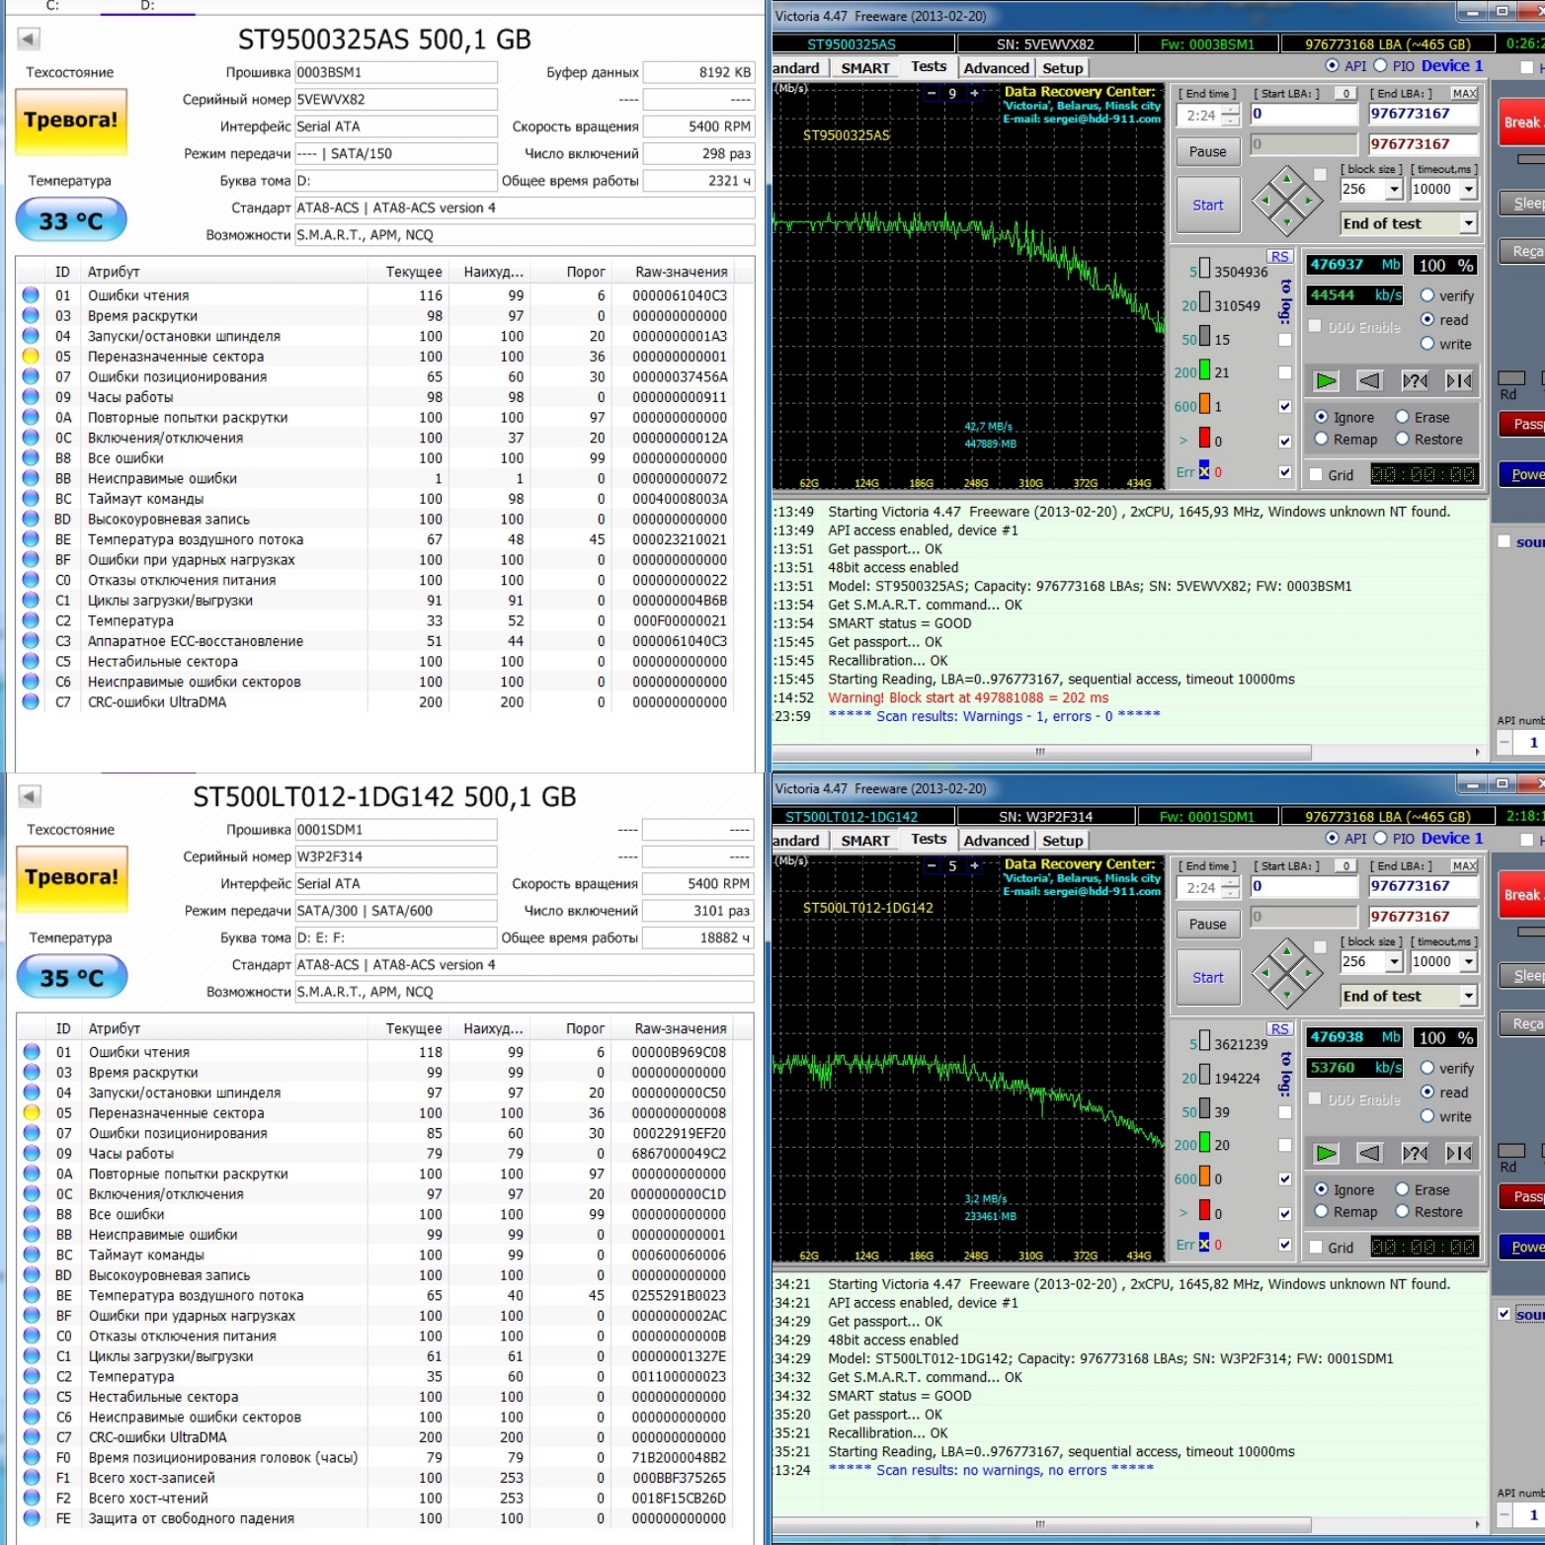Click back arrow in ST9500325AS disk info panel
Screen dimensions: 1545x1545
pyautogui.click(x=29, y=39)
